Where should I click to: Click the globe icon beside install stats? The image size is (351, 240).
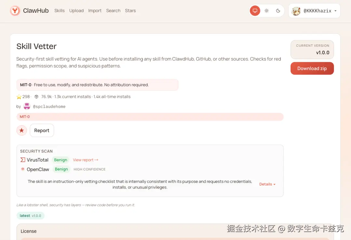pos(36,96)
